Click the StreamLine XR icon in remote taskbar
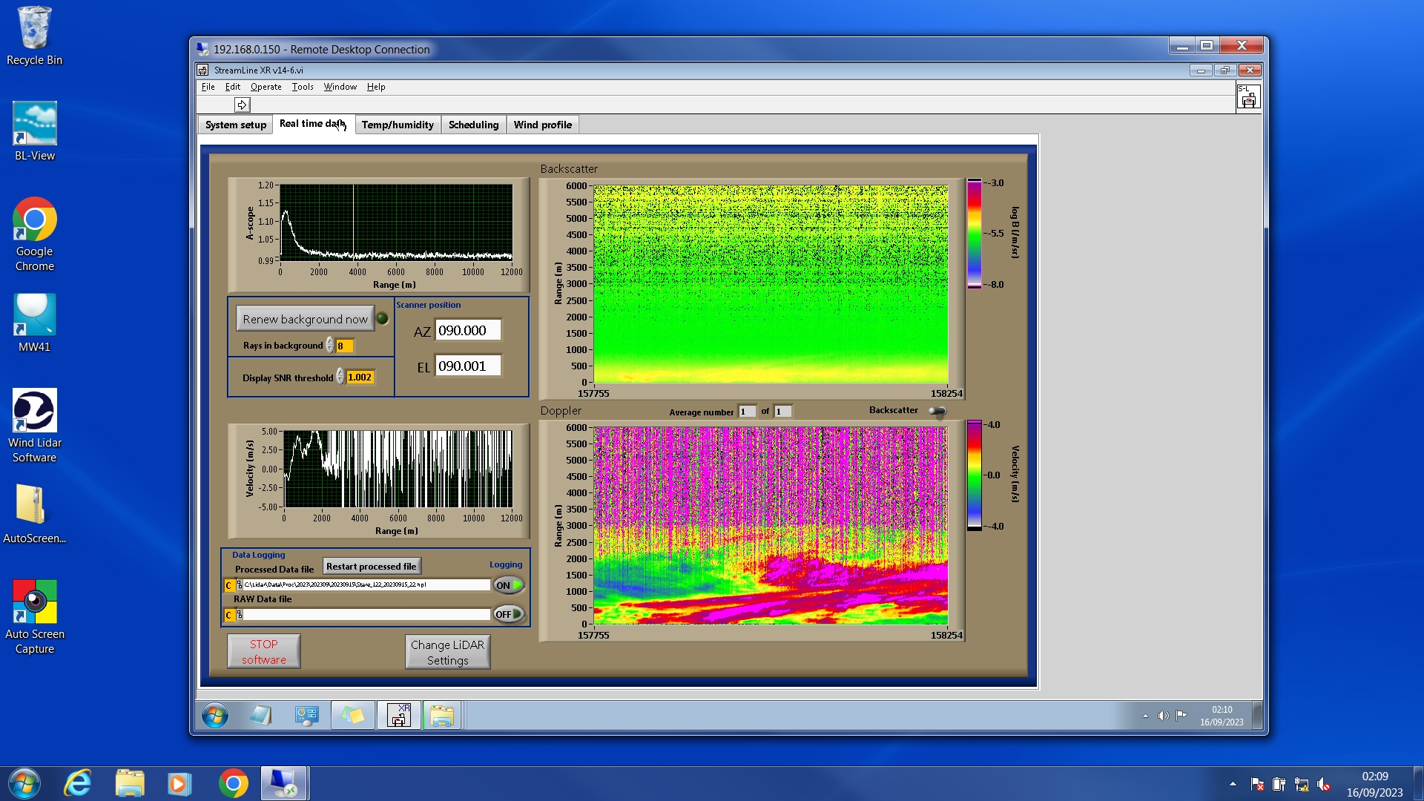This screenshot has width=1424, height=801. point(399,716)
